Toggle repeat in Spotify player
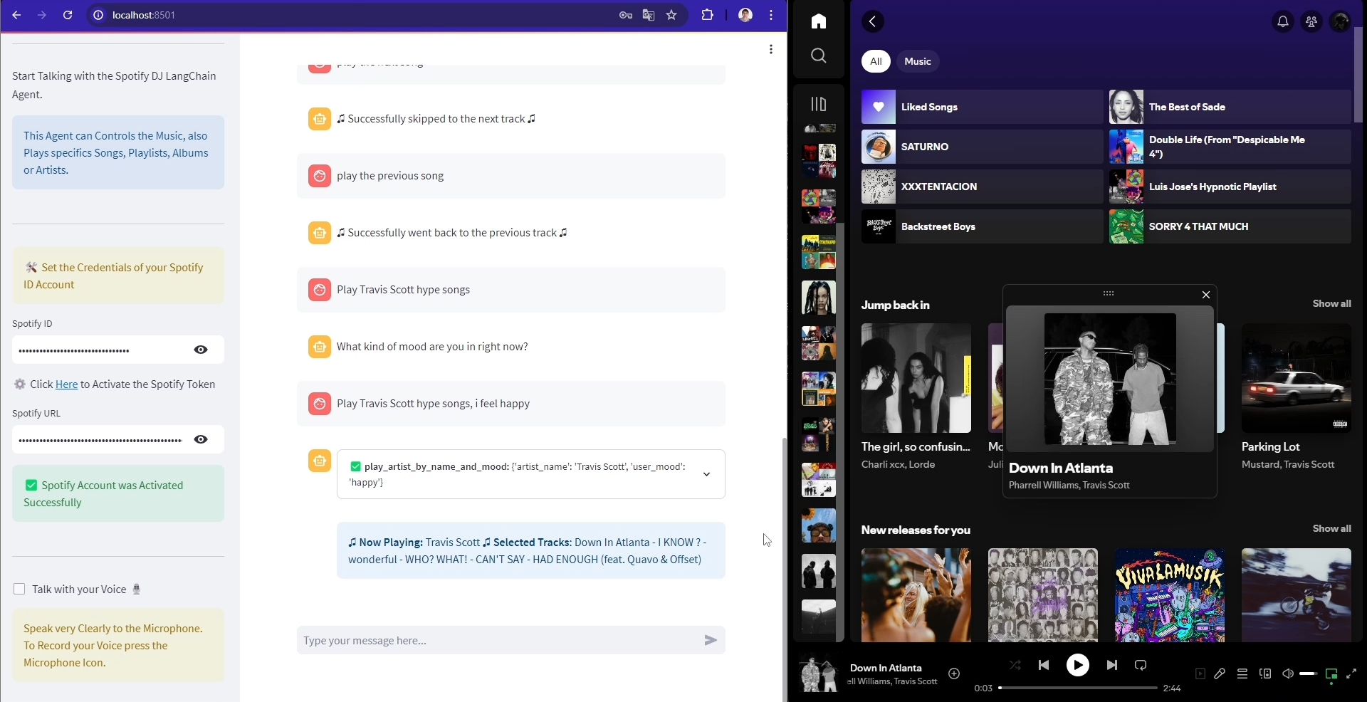This screenshot has width=1367, height=702. pos(1141,665)
